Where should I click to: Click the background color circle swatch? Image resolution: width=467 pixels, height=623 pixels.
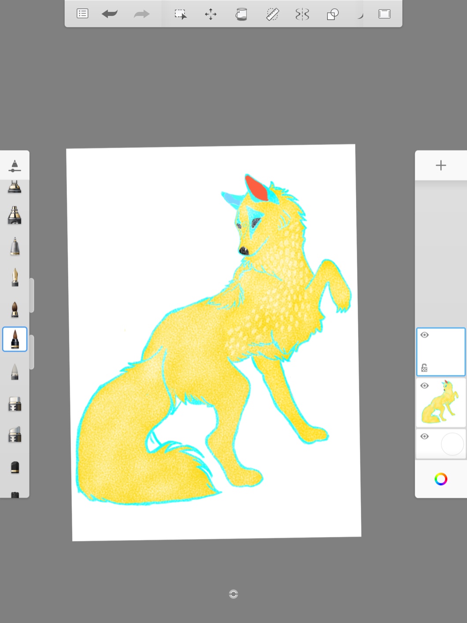[x=452, y=444]
